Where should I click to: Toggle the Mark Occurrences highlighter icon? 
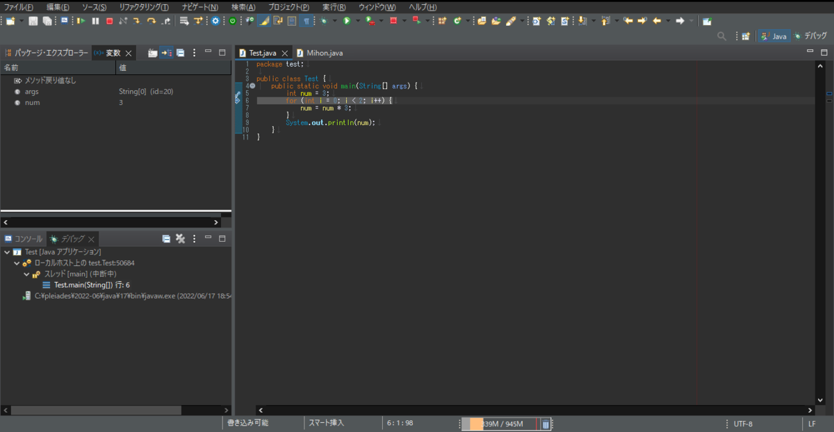point(264,21)
